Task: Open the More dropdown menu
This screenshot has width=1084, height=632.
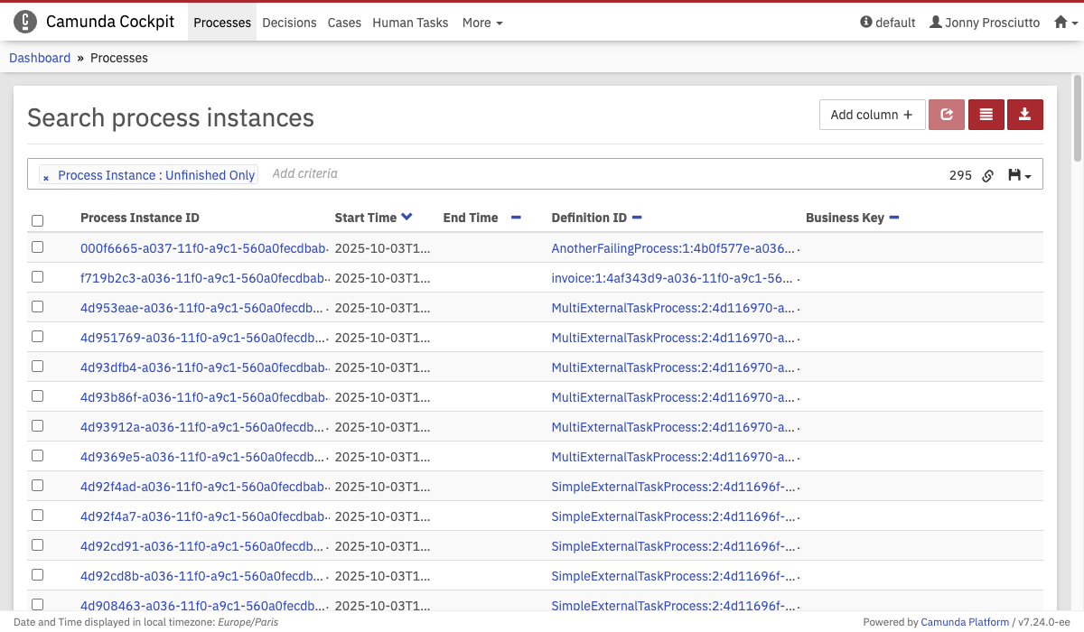Action: tap(482, 23)
